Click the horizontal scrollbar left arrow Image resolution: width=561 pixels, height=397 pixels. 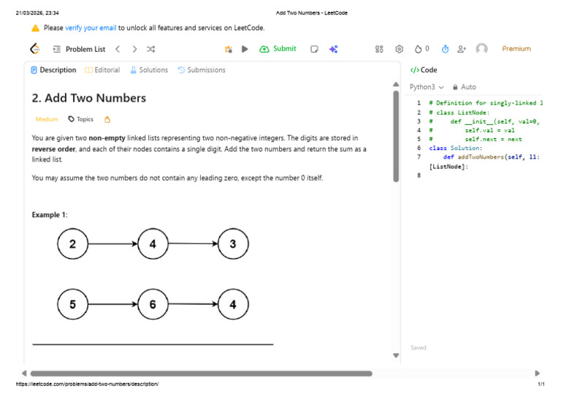coord(24,374)
